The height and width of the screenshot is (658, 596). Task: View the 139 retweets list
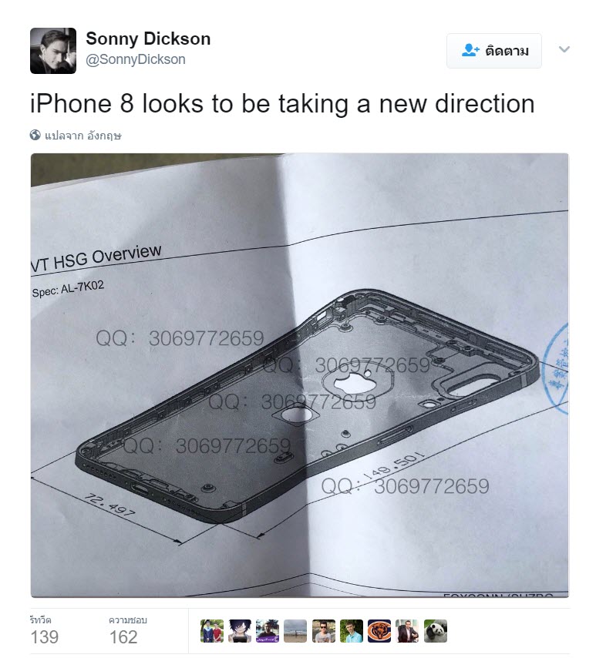(x=45, y=630)
